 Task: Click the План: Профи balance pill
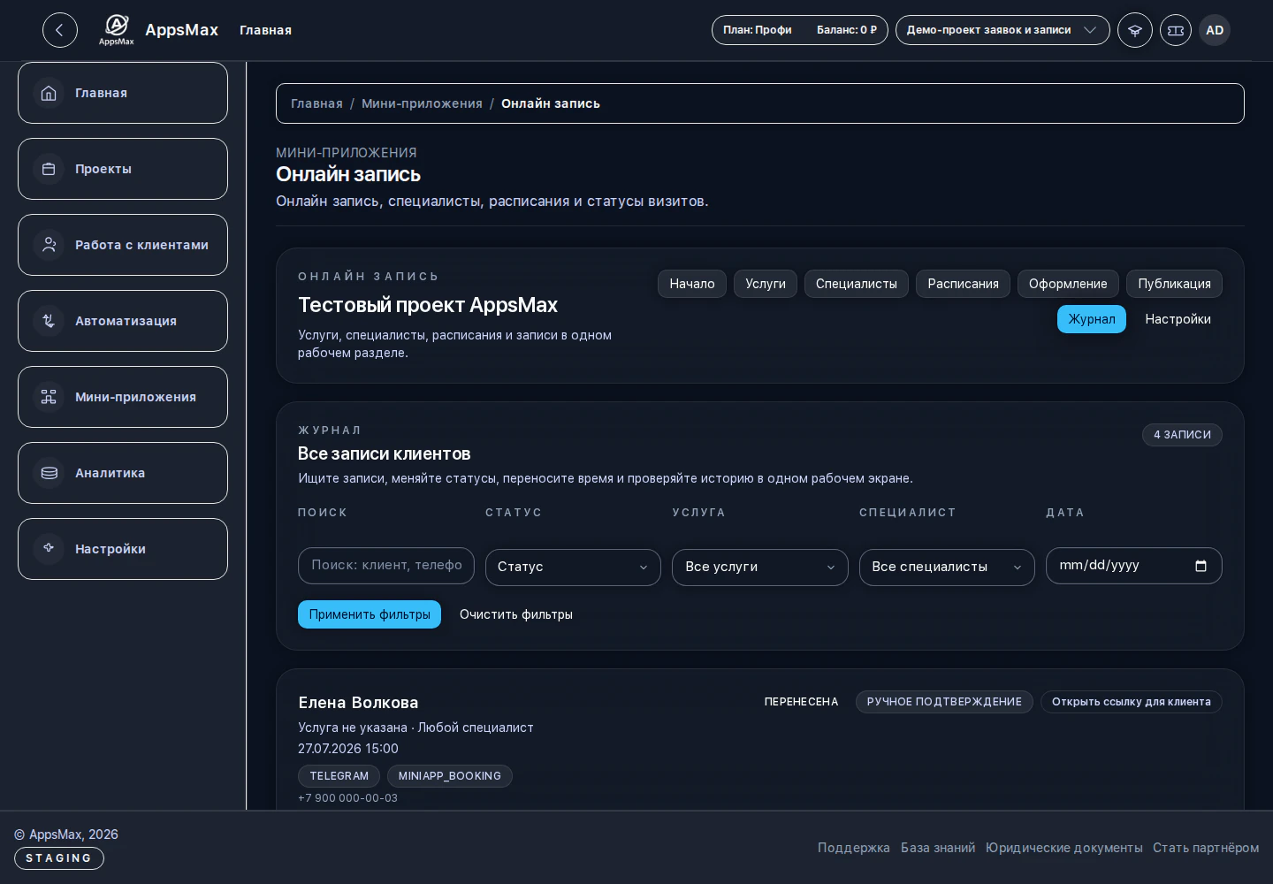(x=800, y=30)
